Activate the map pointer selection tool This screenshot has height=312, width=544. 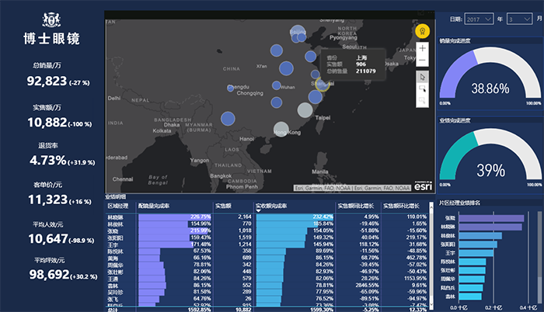pos(422,76)
